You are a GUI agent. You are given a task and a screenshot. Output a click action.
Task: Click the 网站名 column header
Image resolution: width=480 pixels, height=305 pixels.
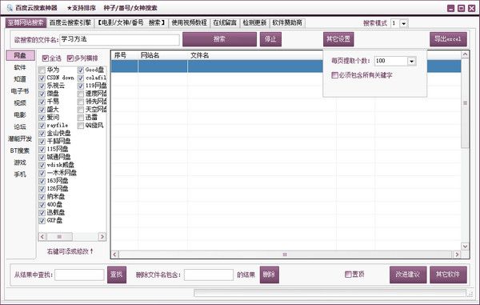[162, 55]
